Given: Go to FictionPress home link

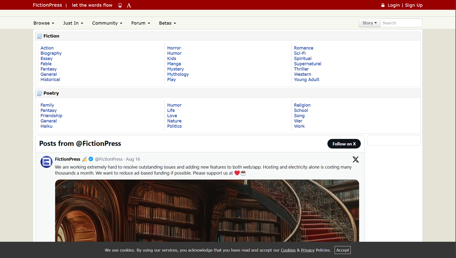Looking at the screenshot, I should pos(47,5).
